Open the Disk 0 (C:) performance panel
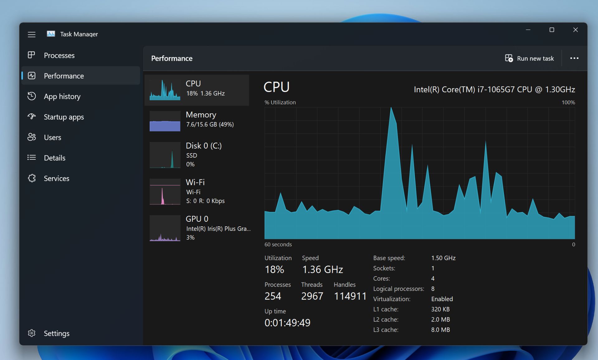The image size is (598, 360). [x=198, y=154]
